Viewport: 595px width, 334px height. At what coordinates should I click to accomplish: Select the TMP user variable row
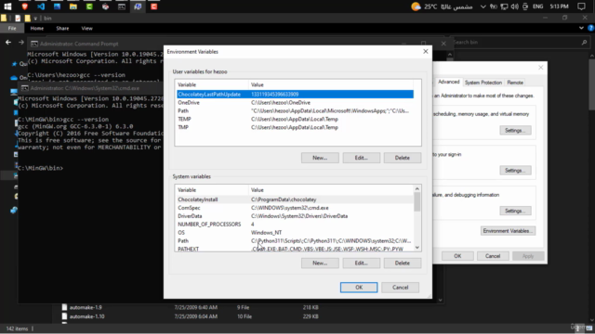pyautogui.click(x=296, y=128)
